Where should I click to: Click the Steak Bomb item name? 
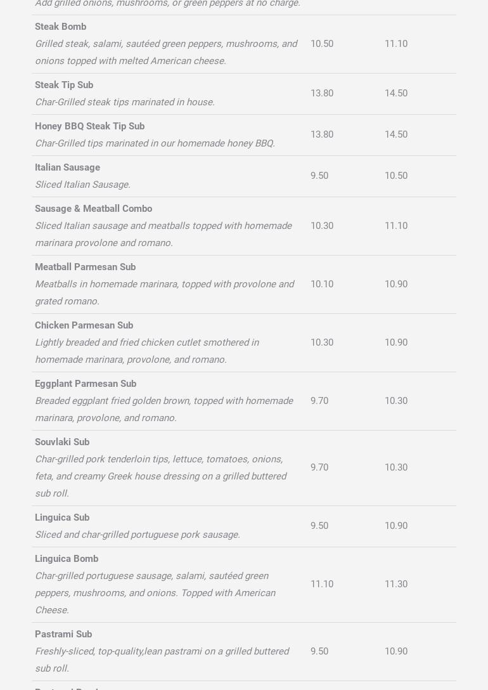[60, 27]
